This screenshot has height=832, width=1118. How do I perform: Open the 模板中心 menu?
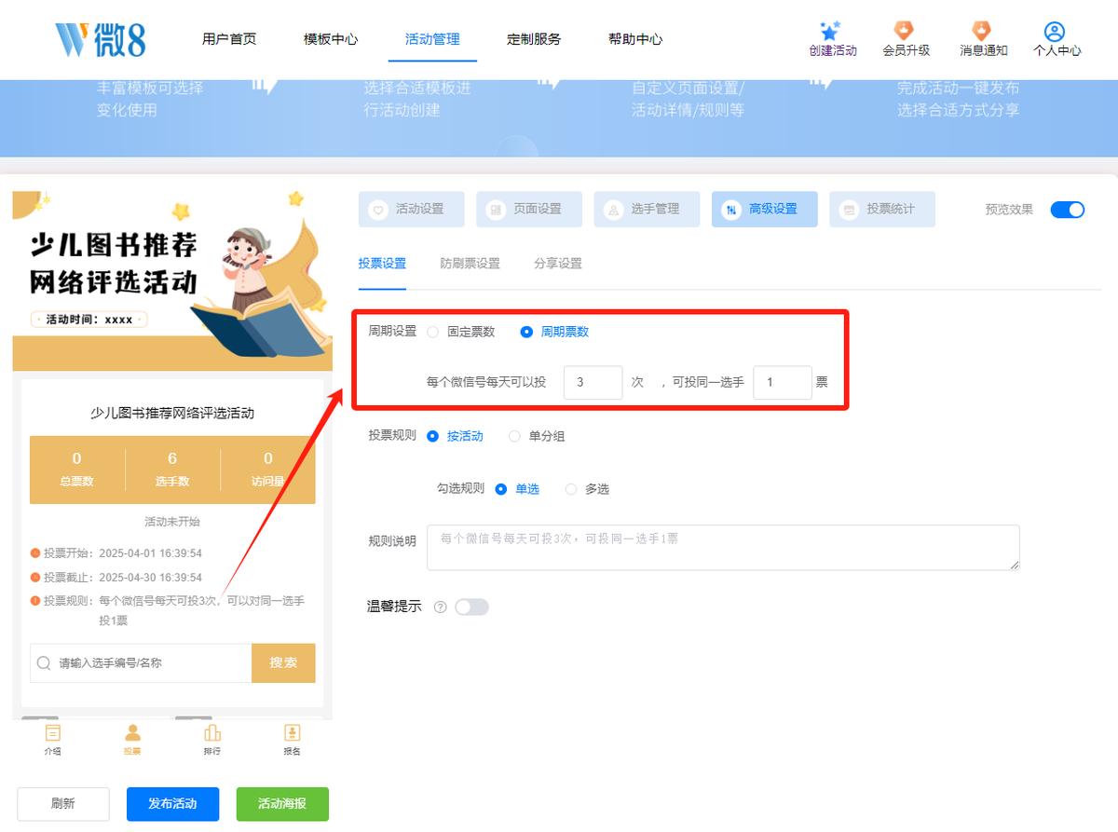tap(331, 39)
